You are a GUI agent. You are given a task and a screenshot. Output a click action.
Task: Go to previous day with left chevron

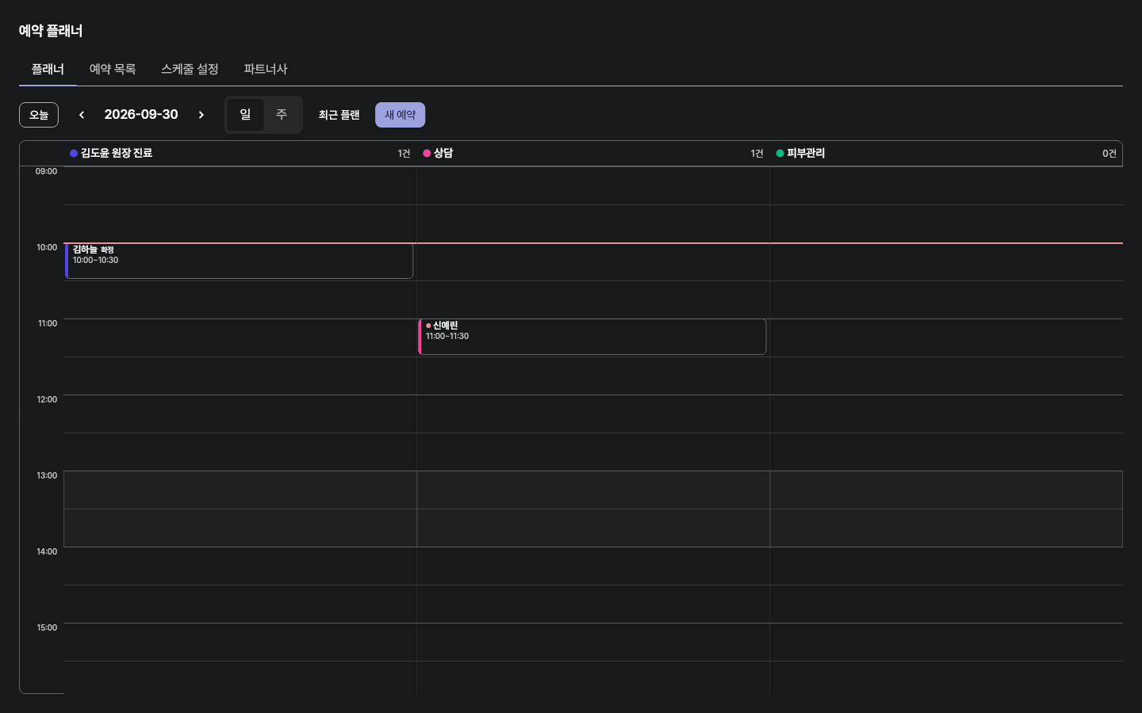point(82,115)
